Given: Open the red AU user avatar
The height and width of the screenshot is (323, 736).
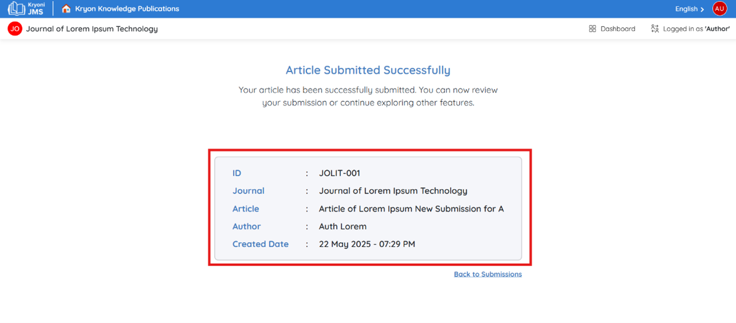Looking at the screenshot, I should (x=719, y=9).
